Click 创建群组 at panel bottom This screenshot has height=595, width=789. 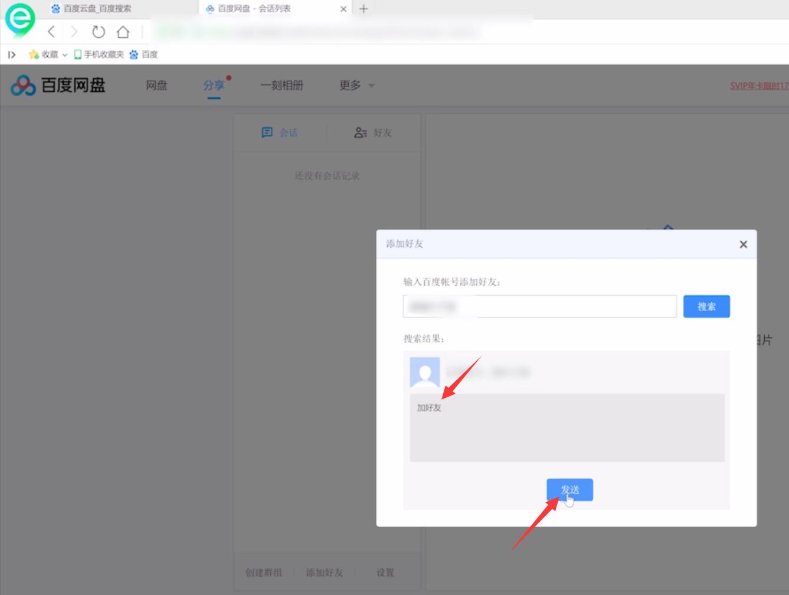click(x=264, y=573)
